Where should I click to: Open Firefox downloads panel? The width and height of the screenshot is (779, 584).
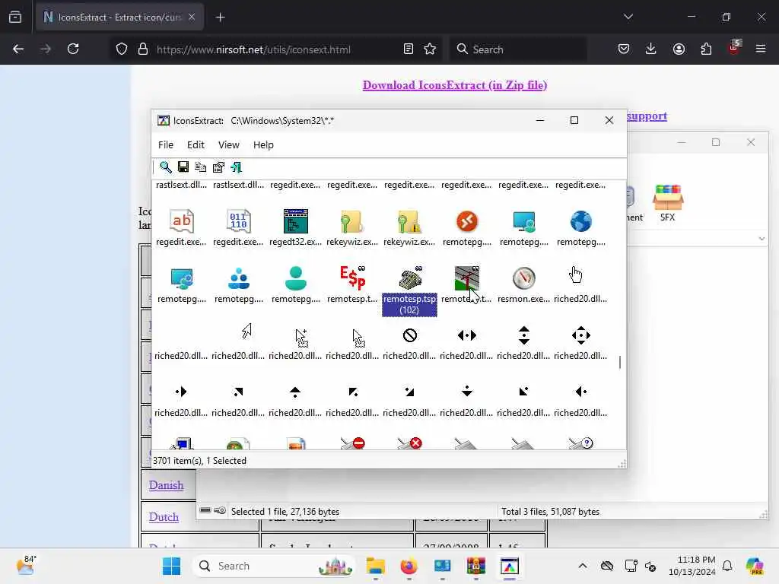(651, 49)
